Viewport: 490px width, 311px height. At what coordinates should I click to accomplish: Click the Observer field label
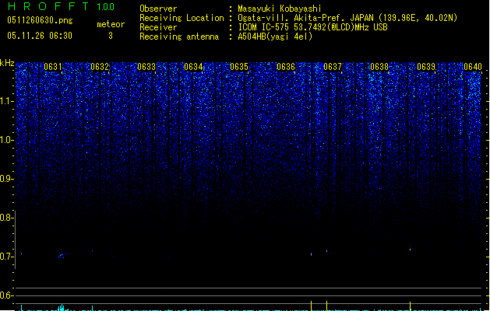pos(158,9)
